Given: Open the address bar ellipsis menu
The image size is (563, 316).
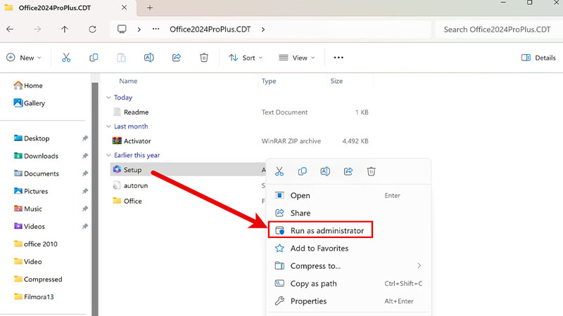Looking at the screenshot, I should tap(156, 29).
